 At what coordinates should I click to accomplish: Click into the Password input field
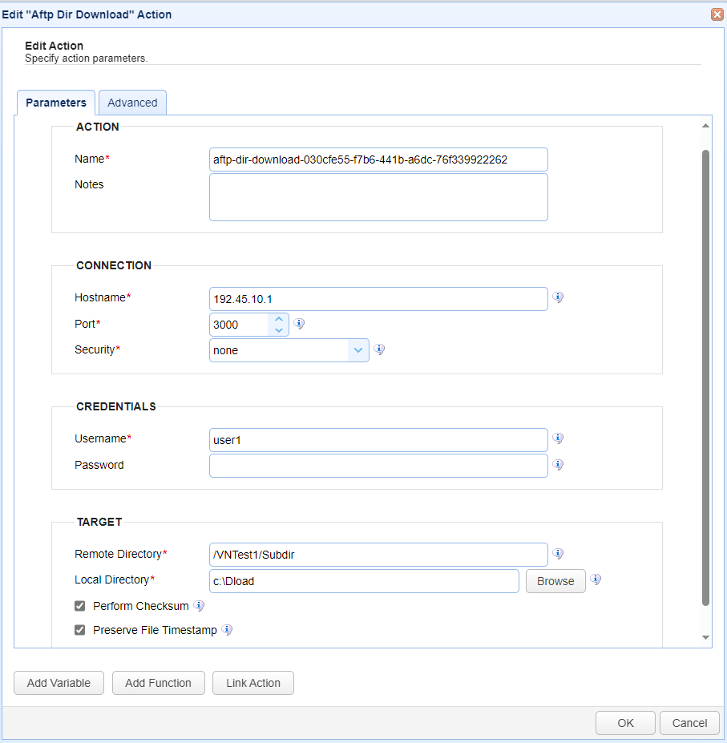click(x=378, y=466)
